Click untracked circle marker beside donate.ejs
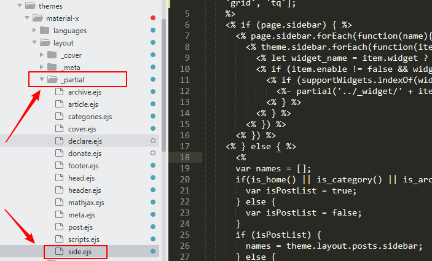The width and height of the screenshot is (432, 261). (x=153, y=153)
